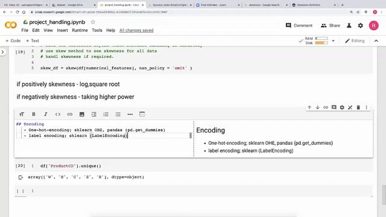Toggle output of cell 20
The height and width of the screenshot is (217, 386).
[21, 177]
